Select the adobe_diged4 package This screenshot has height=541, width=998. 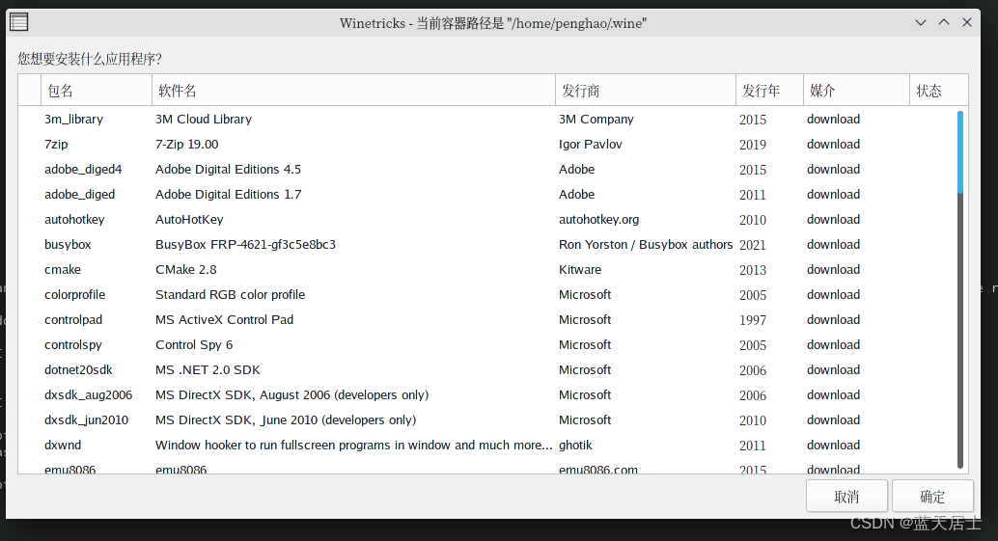click(x=83, y=170)
